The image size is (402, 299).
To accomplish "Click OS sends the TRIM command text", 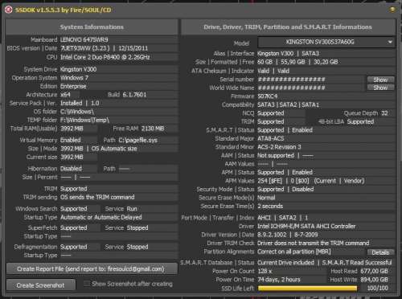I will (97, 197).
